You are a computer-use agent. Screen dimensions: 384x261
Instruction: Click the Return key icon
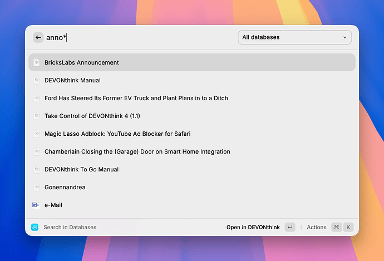[289, 227]
